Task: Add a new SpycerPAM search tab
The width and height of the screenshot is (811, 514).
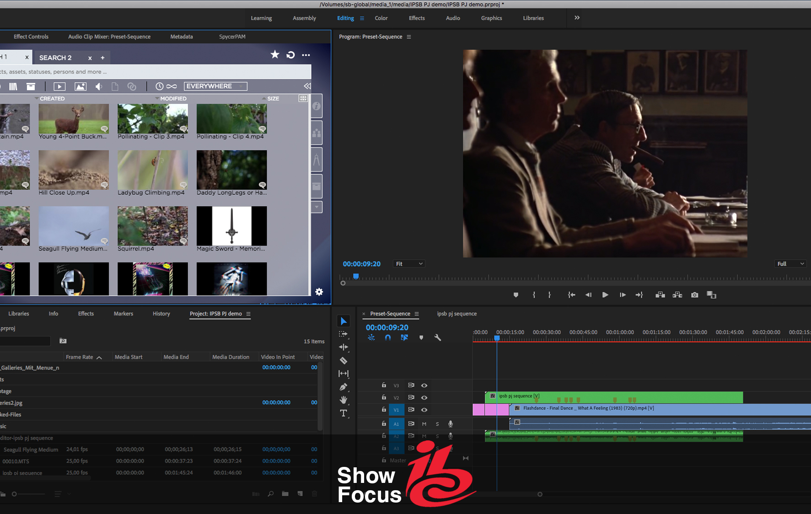Action: coord(102,58)
